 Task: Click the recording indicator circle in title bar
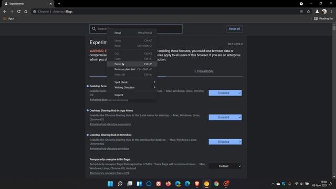pyautogui.click(x=301, y=4)
